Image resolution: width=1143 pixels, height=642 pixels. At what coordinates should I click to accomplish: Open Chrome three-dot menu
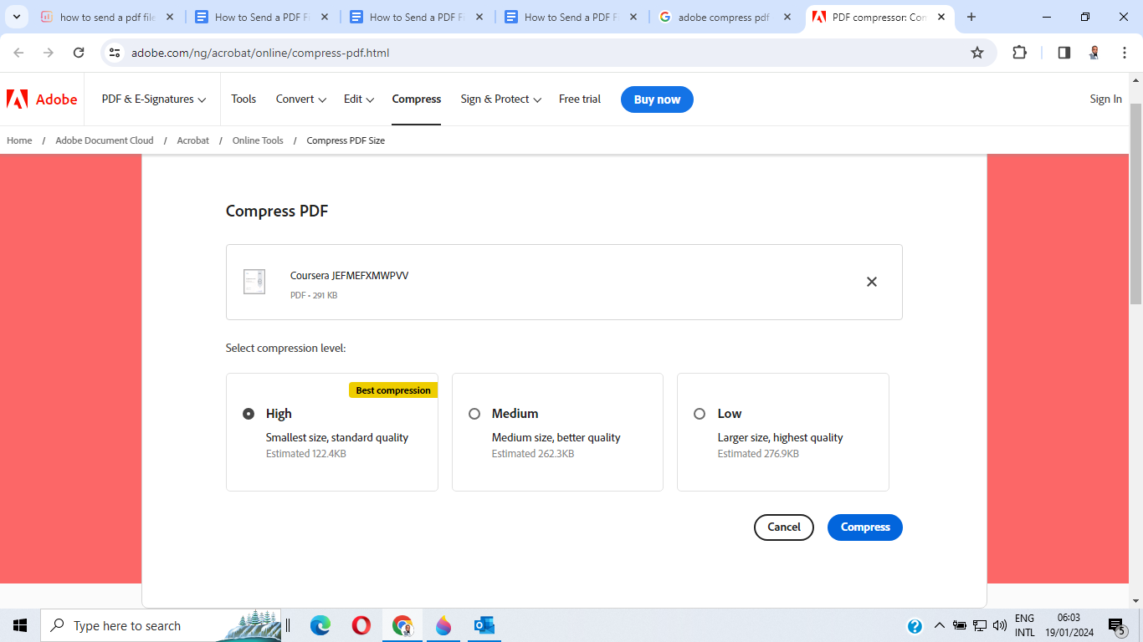pyautogui.click(x=1125, y=53)
